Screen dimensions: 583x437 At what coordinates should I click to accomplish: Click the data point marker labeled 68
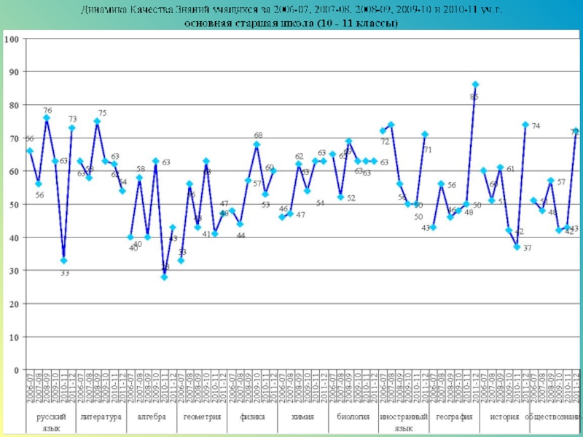pyautogui.click(x=257, y=144)
